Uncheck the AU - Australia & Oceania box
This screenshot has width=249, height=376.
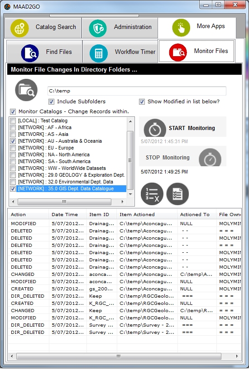(13, 141)
